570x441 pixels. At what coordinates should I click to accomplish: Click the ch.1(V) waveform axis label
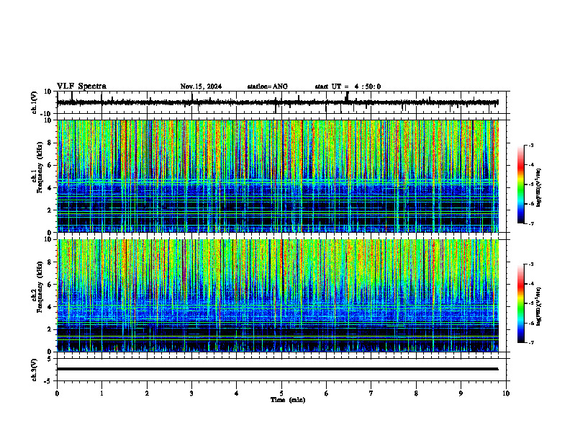pyautogui.click(x=35, y=102)
